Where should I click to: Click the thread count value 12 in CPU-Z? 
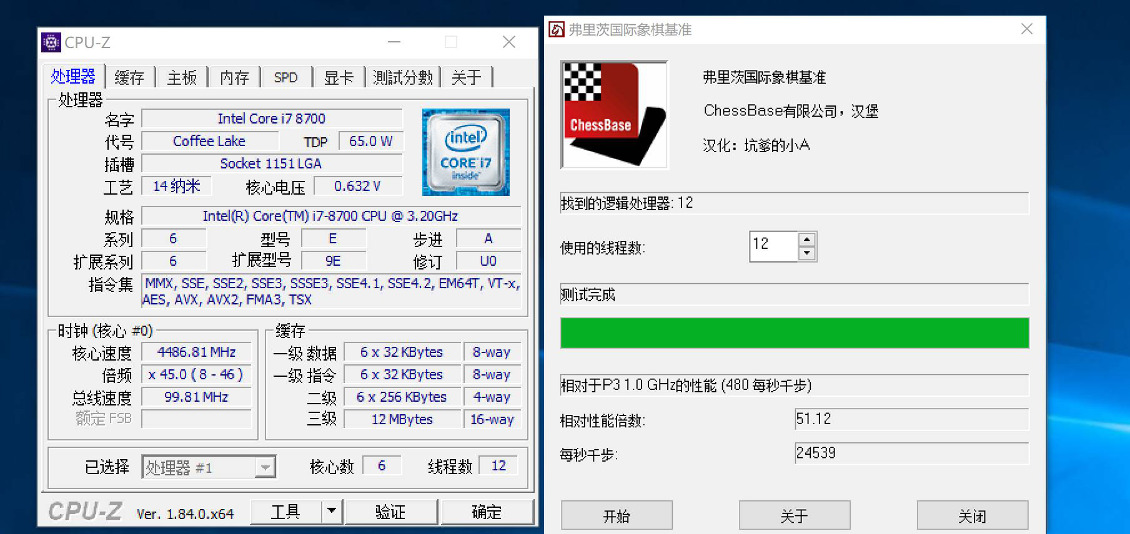click(498, 465)
